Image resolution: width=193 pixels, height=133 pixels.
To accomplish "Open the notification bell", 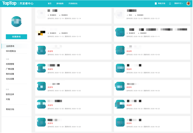I will pyautogui.click(x=170, y=3).
